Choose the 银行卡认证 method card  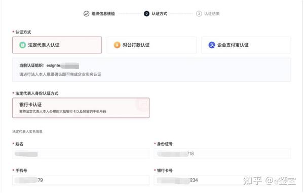tap(81, 108)
